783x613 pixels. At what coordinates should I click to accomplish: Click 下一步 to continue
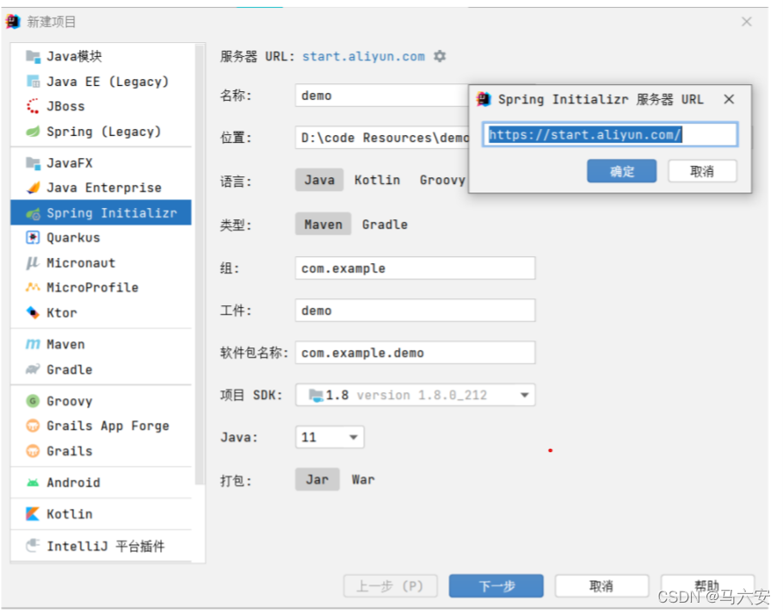[x=496, y=585]
